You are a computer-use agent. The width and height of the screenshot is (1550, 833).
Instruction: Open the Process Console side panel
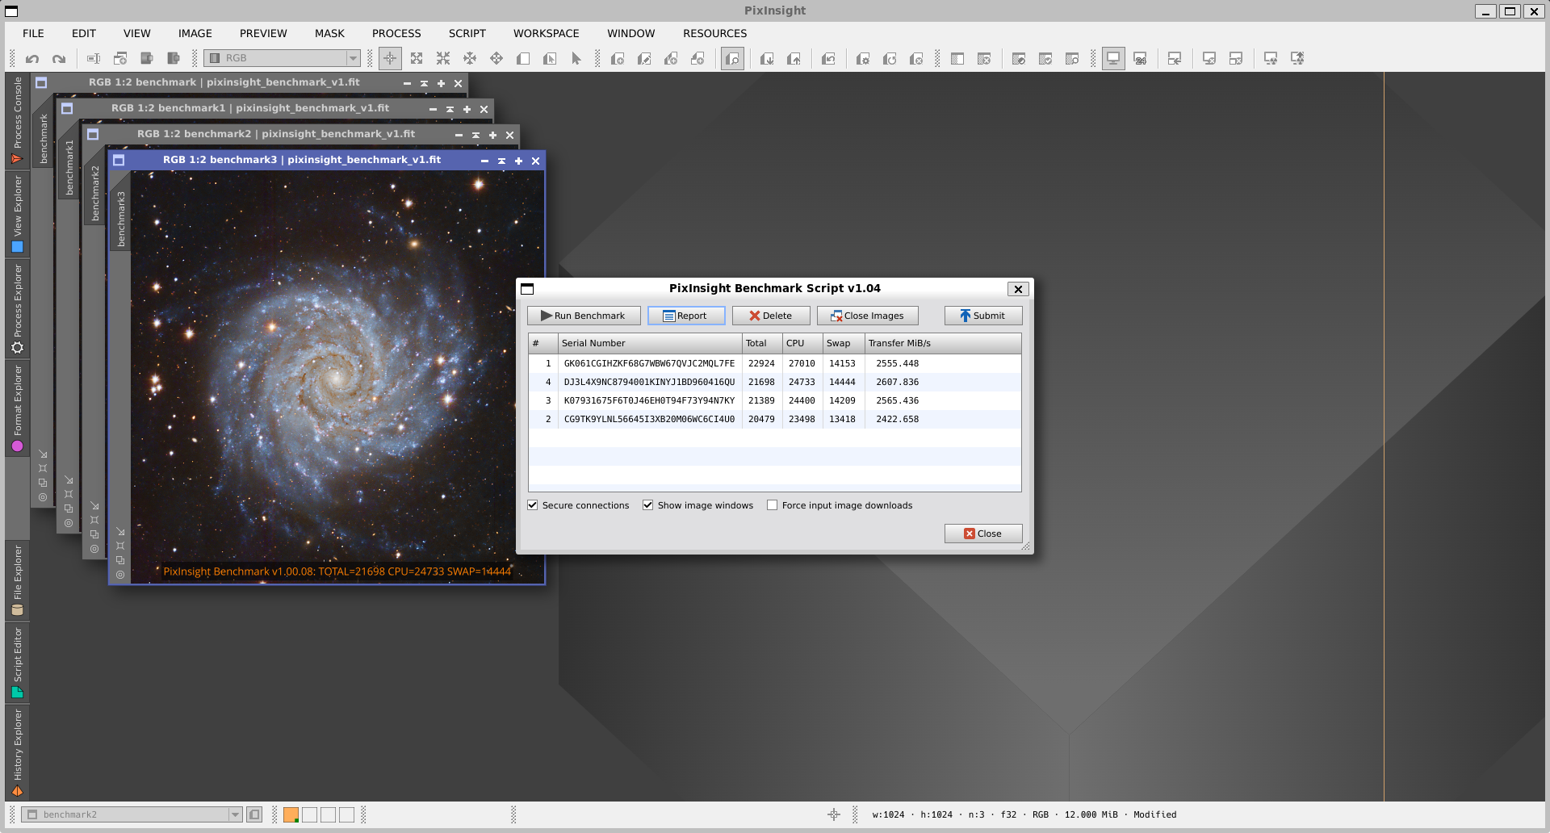[17, 120]
